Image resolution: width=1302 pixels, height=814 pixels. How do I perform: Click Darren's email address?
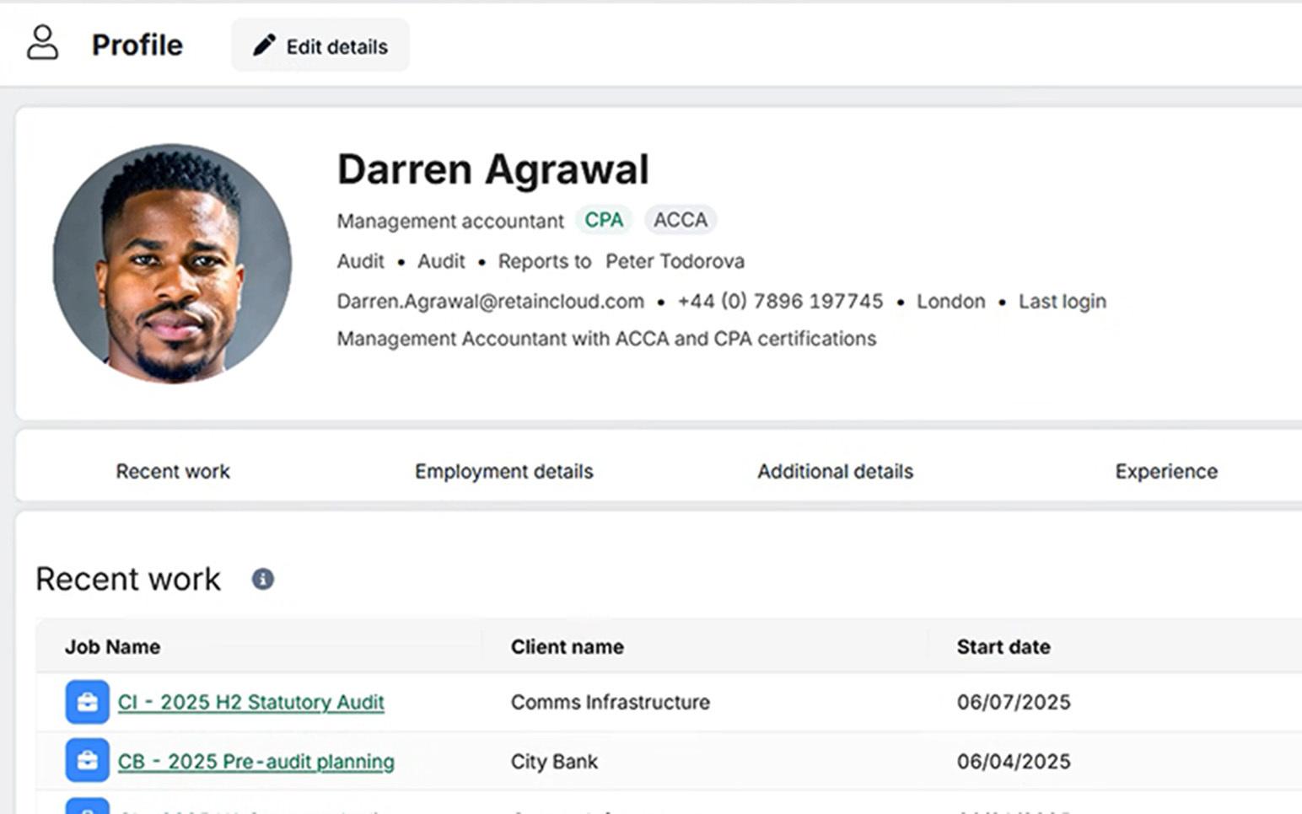[489, 301]
